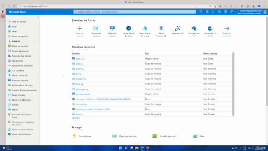The height and width of the screenshot is (151, 268).
Task: Open adds-rg resource group link
Action: [79, 64]
